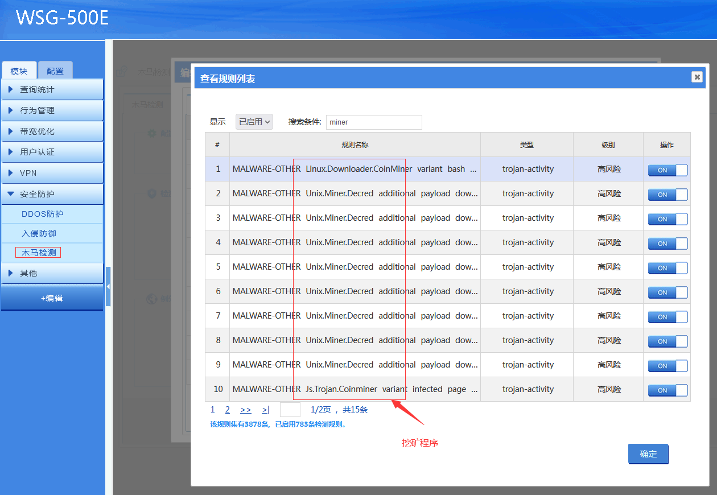Image resolution: width=717 pixels, height=495 pixels.
Task: Expand the 查询统计 menu section
Action: [52, 89]
